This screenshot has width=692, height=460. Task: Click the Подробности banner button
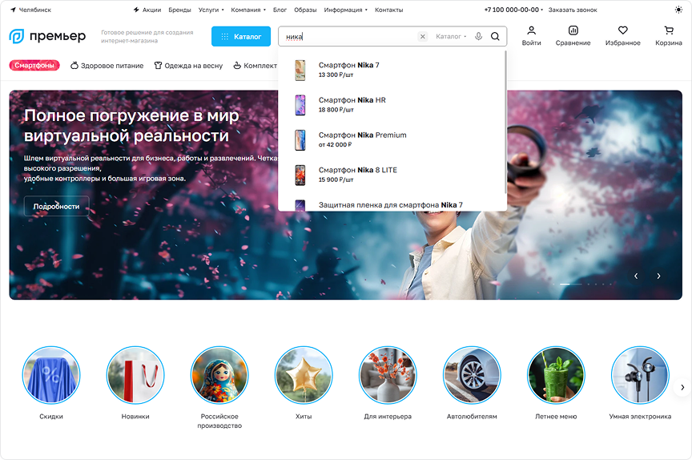[x=57, y=206]
